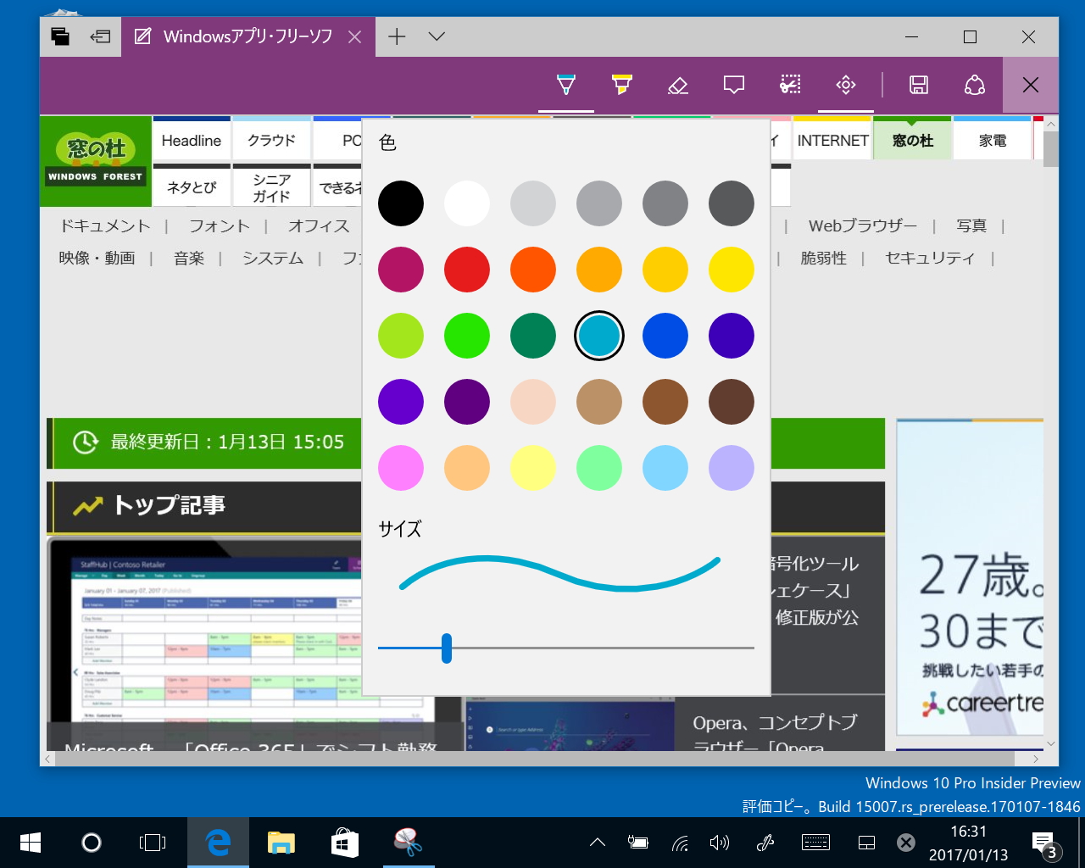Viewport: 1085px width, 868px height.
Task: Save the web note
Action: click(x=918, y=85)
